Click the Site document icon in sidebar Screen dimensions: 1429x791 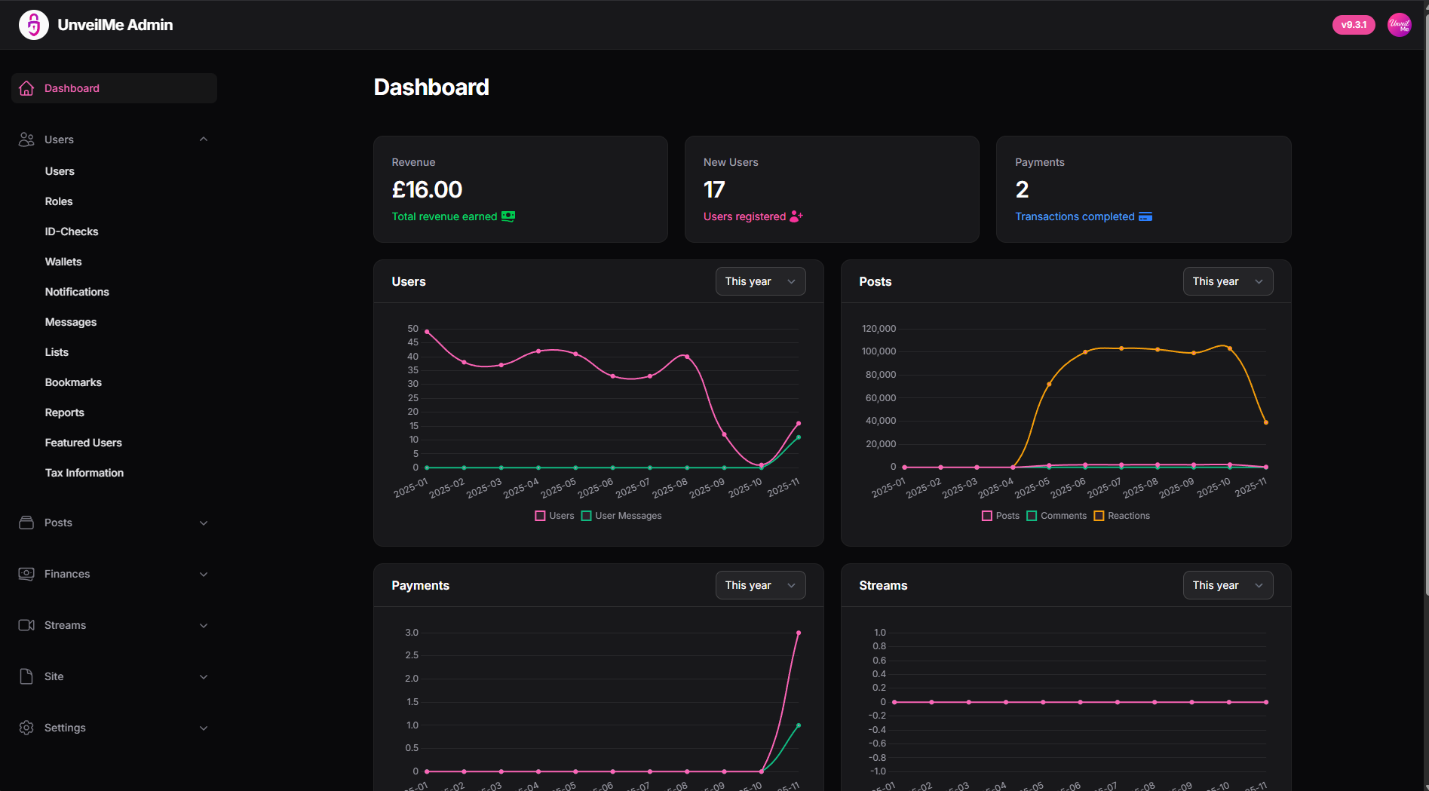pyautogui.click(x=26, y=676)
